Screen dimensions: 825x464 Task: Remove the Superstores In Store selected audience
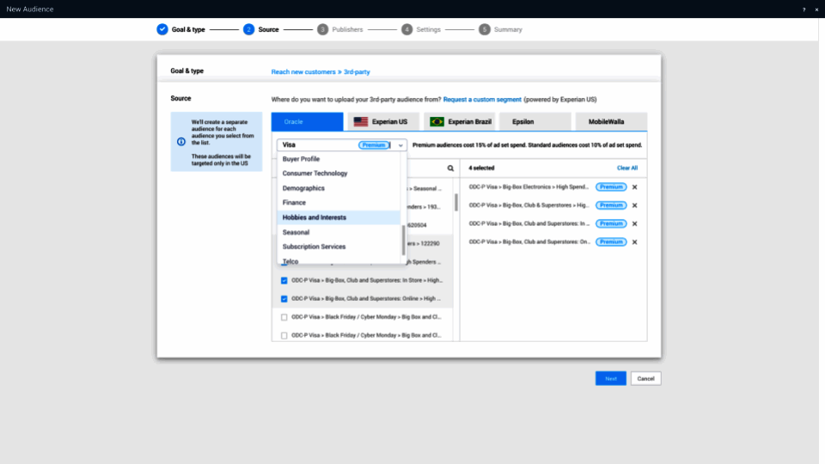(x=635, y=223)
